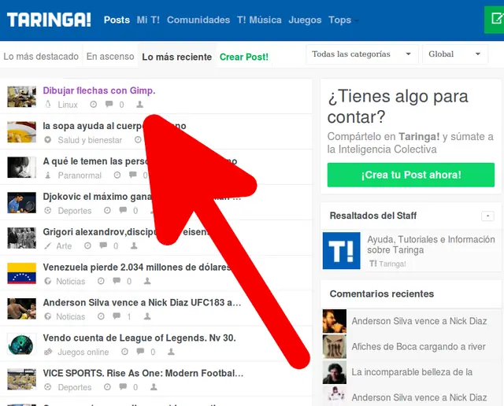Screen dimensions: 504x406
Task: Click the soup post thumbnail
Action: (22, 131)
